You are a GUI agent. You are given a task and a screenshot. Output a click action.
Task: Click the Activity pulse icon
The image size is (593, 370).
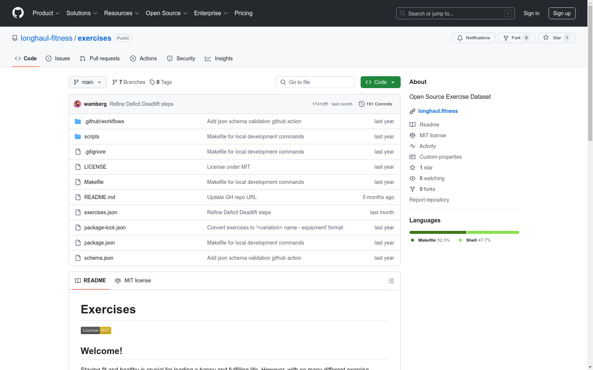tap(413, 146)
